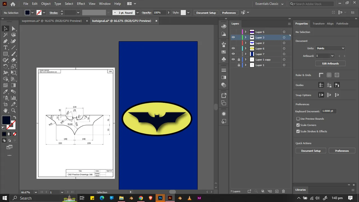Viewport: 359px width, 202px height.
Task: Hide Layer 6 via eye icon
Action: coord(233,49)
